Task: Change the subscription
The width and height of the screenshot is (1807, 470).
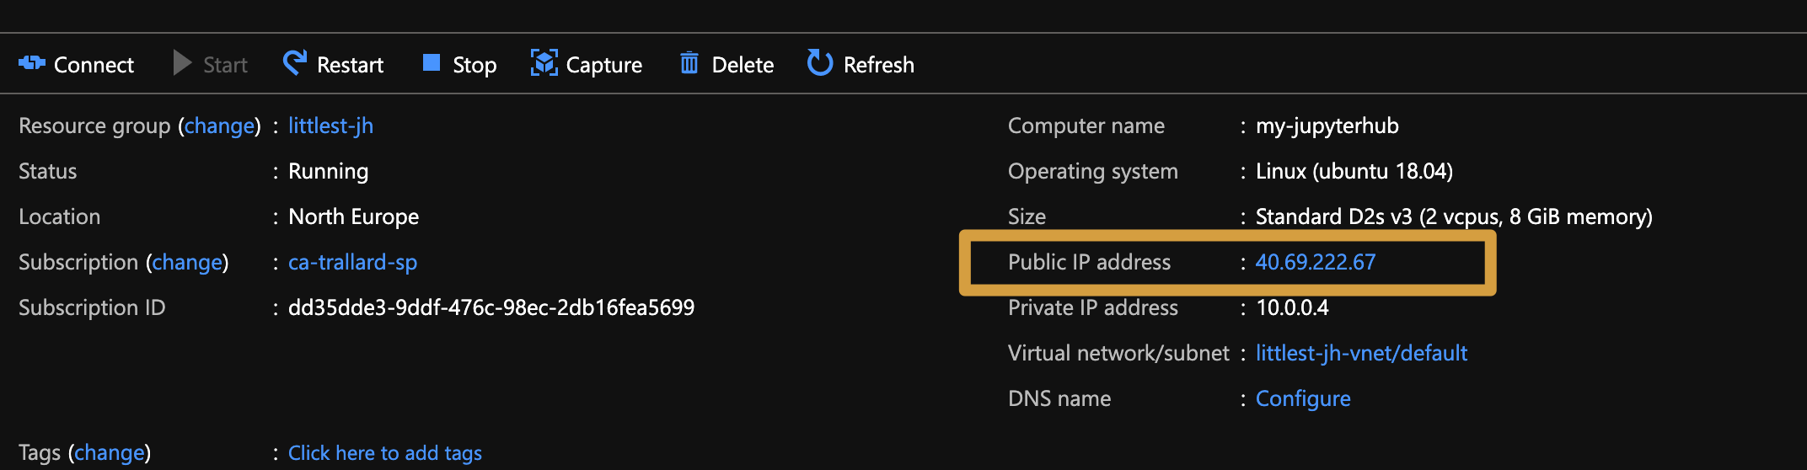Action: pyautogui.click(x=187, y=262)
